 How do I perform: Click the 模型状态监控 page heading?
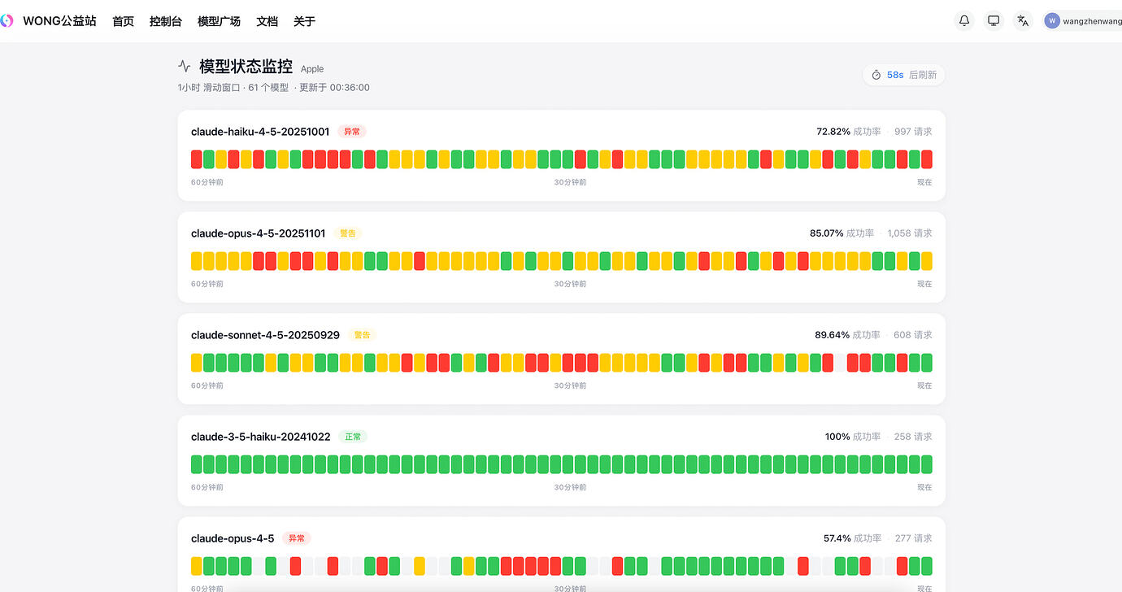pos(246,67)
